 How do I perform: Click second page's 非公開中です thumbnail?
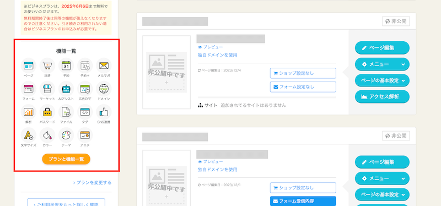pyautogui.click(x=166, y=178)
